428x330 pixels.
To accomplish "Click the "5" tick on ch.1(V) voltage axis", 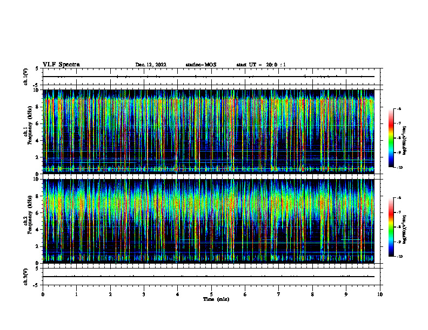I will point(37,69).
